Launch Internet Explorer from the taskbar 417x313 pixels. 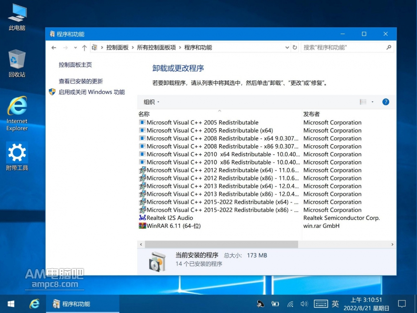[x=34, y=304]
